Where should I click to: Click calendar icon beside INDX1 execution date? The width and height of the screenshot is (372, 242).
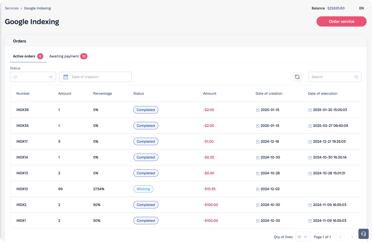point(310,221)
